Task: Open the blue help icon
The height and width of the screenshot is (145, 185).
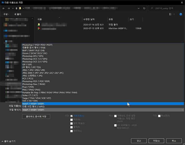Action: click(181, 14)
